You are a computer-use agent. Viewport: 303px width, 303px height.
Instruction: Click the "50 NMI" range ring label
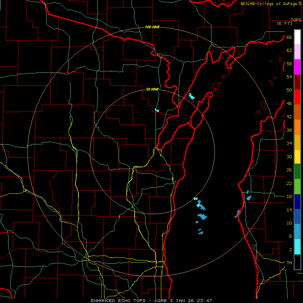(x=152, y=89)
